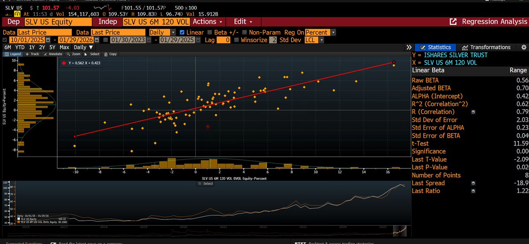Enable the Winsorize checkbox
This screenshot has height=244, width=529.
237,40
